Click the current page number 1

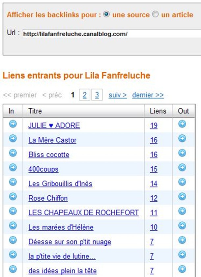click(x=72, y=95)
